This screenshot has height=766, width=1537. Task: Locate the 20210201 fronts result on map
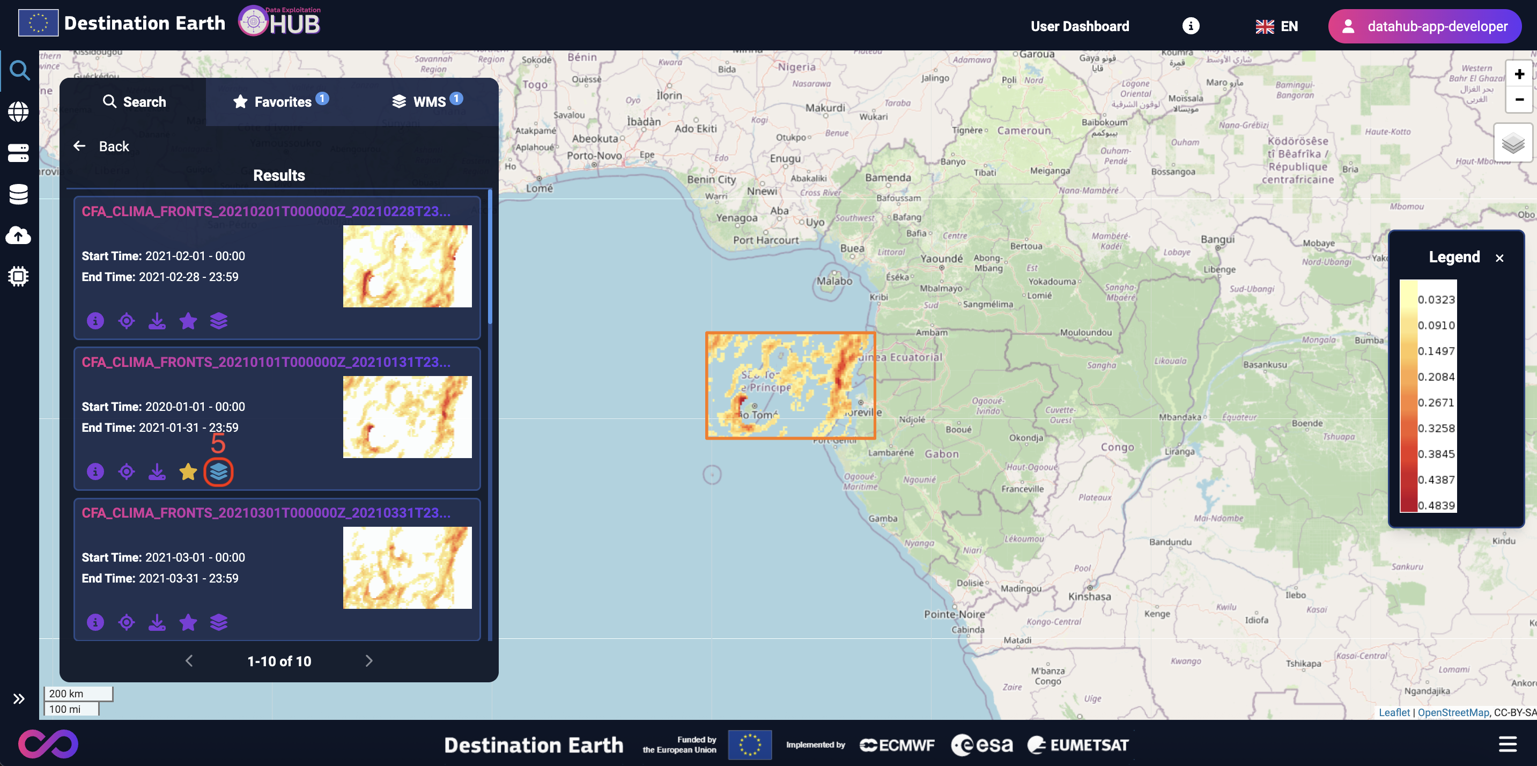(x=127, y=321)
